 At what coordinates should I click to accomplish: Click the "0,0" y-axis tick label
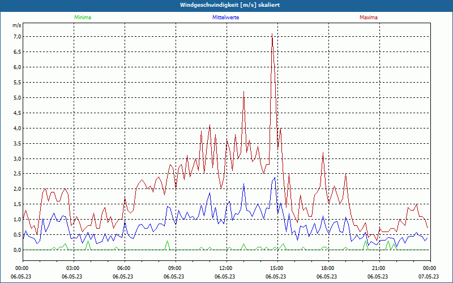[18, 250]
